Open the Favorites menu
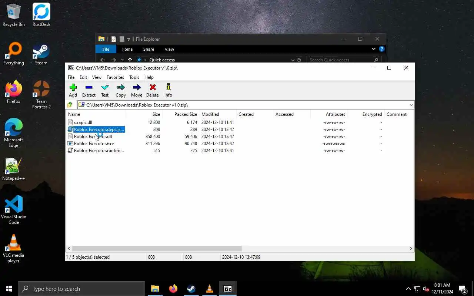Viewport: 474px width, 296px height. (115, 77)
